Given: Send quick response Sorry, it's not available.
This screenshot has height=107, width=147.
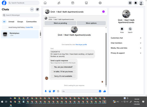Looking at the screenshot, I should 63,76.
